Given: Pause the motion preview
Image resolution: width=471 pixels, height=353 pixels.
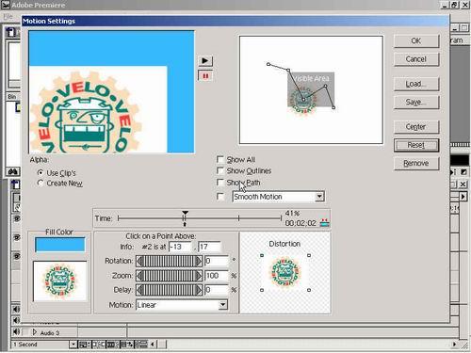Looking at the screenshot, I should (205, 76).
